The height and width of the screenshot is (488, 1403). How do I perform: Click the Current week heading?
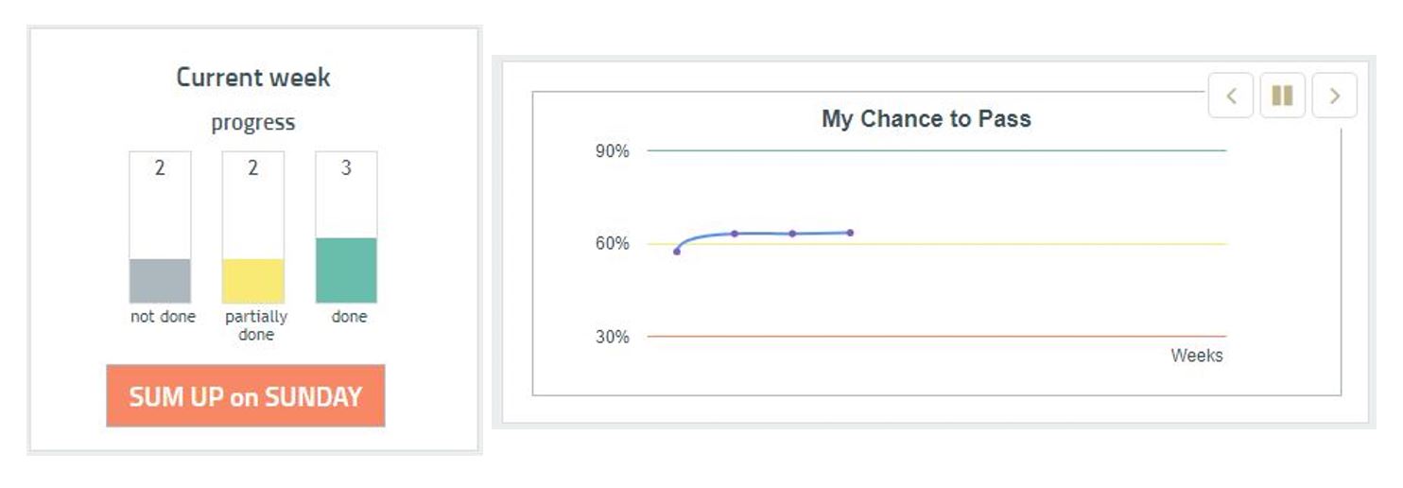(x=253, y=78)
